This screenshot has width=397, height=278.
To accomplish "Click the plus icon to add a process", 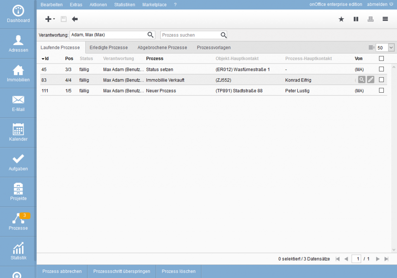I will point(48,19).
